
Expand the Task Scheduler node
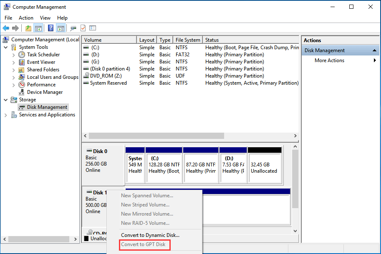[x=14, y=55]
